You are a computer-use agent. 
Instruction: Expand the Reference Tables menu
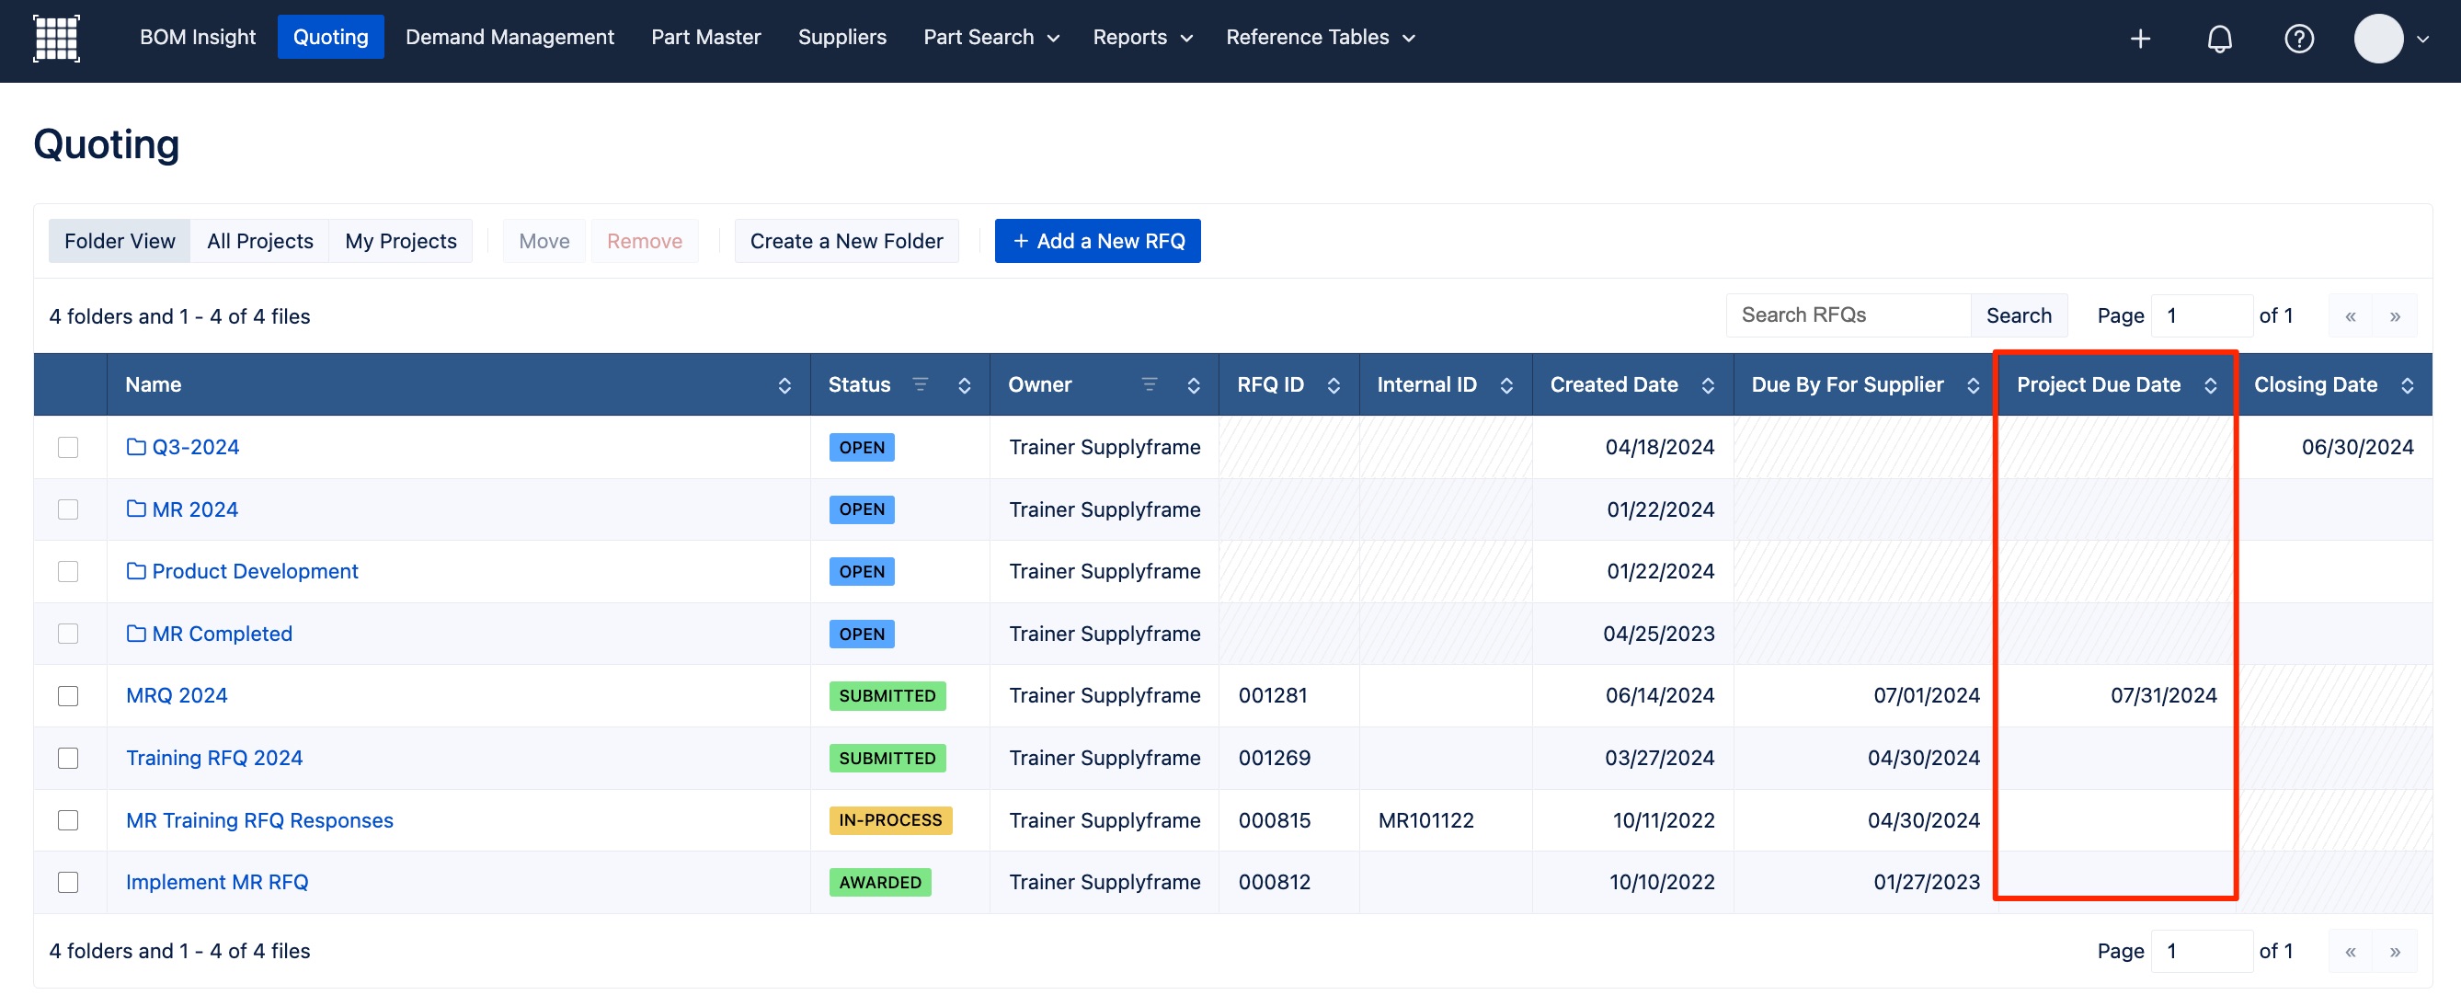(1321, 37)
